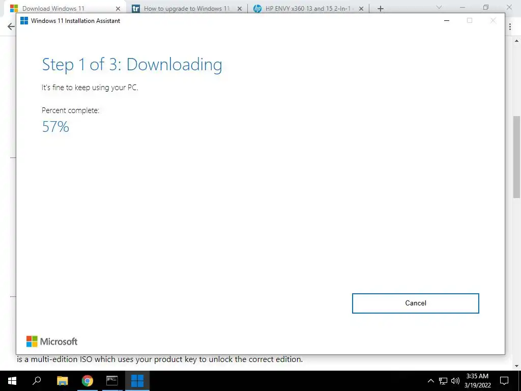Select the Windows 11 Installation Assistant taskbar icon
The width and height of the screenshot is (521, 391).
pyautogui.click(x=137, y=381)
